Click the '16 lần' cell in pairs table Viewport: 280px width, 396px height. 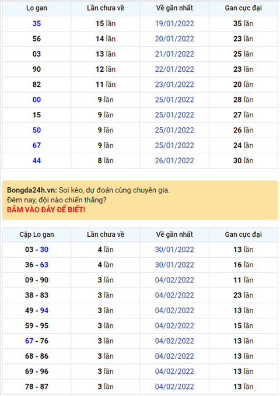pos(243,265)
